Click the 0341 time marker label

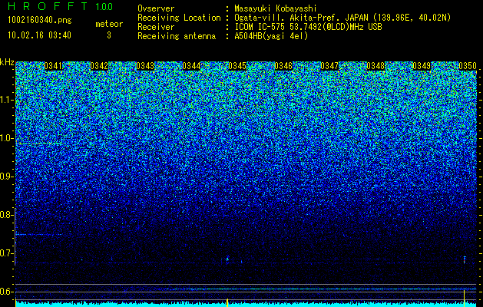point(53,66)
